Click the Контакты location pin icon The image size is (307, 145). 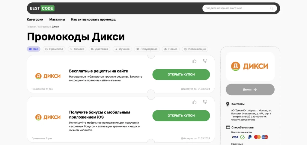tap(228, 104)
